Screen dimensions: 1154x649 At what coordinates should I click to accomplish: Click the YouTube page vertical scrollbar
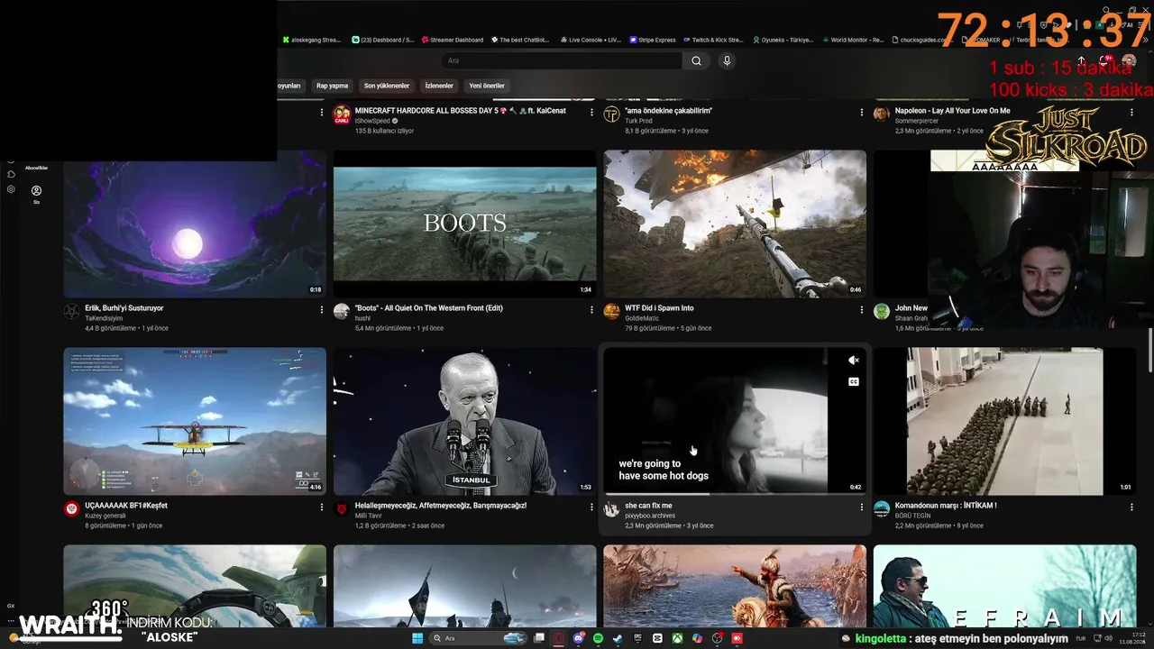coord(1150,350)
